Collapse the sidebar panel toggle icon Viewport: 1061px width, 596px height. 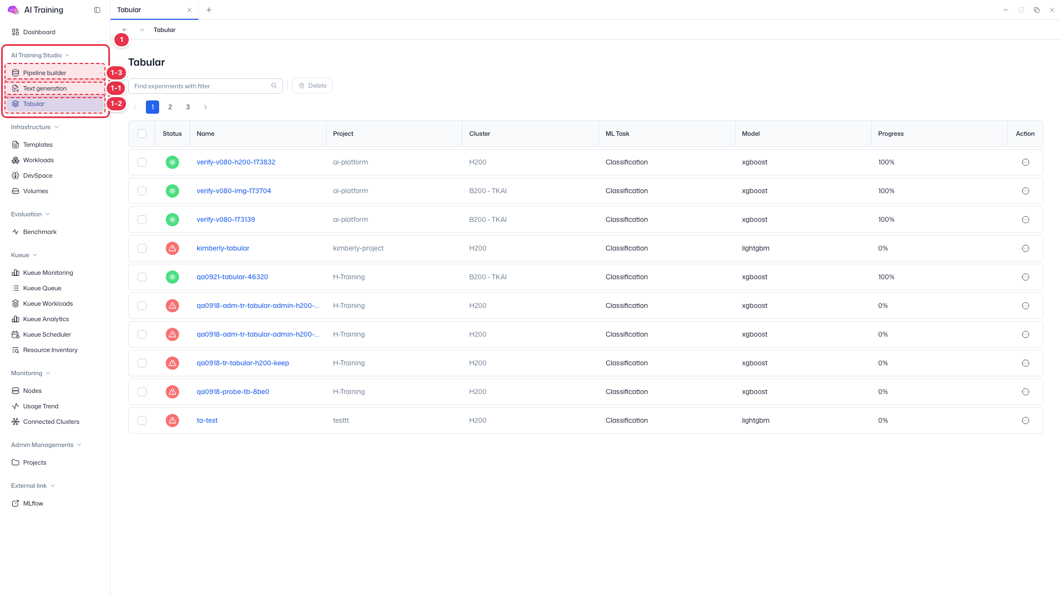pyautogui.click(x=97, y=10)
